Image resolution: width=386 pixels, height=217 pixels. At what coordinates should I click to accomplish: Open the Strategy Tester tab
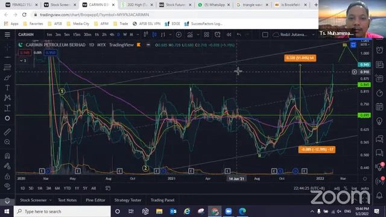click(128, 200)
